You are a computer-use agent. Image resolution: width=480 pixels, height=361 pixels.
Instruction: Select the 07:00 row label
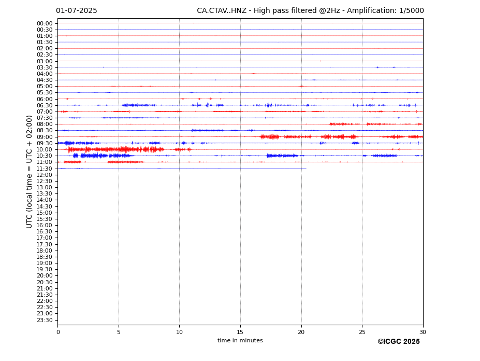pyautogui.click(x=45, y=112)
